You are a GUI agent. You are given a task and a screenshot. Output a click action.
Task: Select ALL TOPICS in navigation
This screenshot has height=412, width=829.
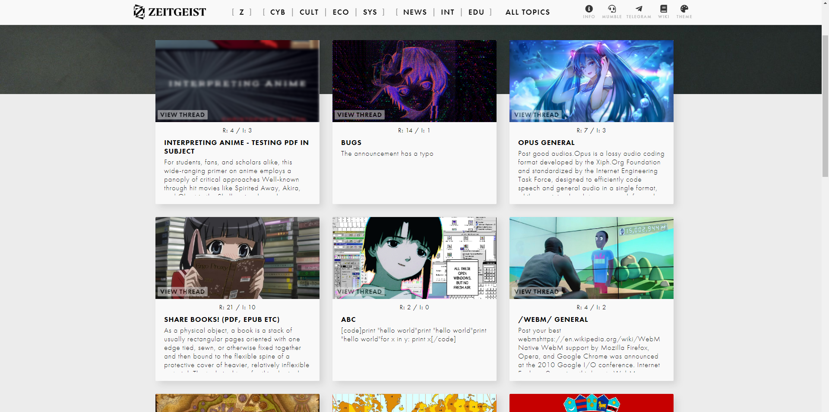528,12
